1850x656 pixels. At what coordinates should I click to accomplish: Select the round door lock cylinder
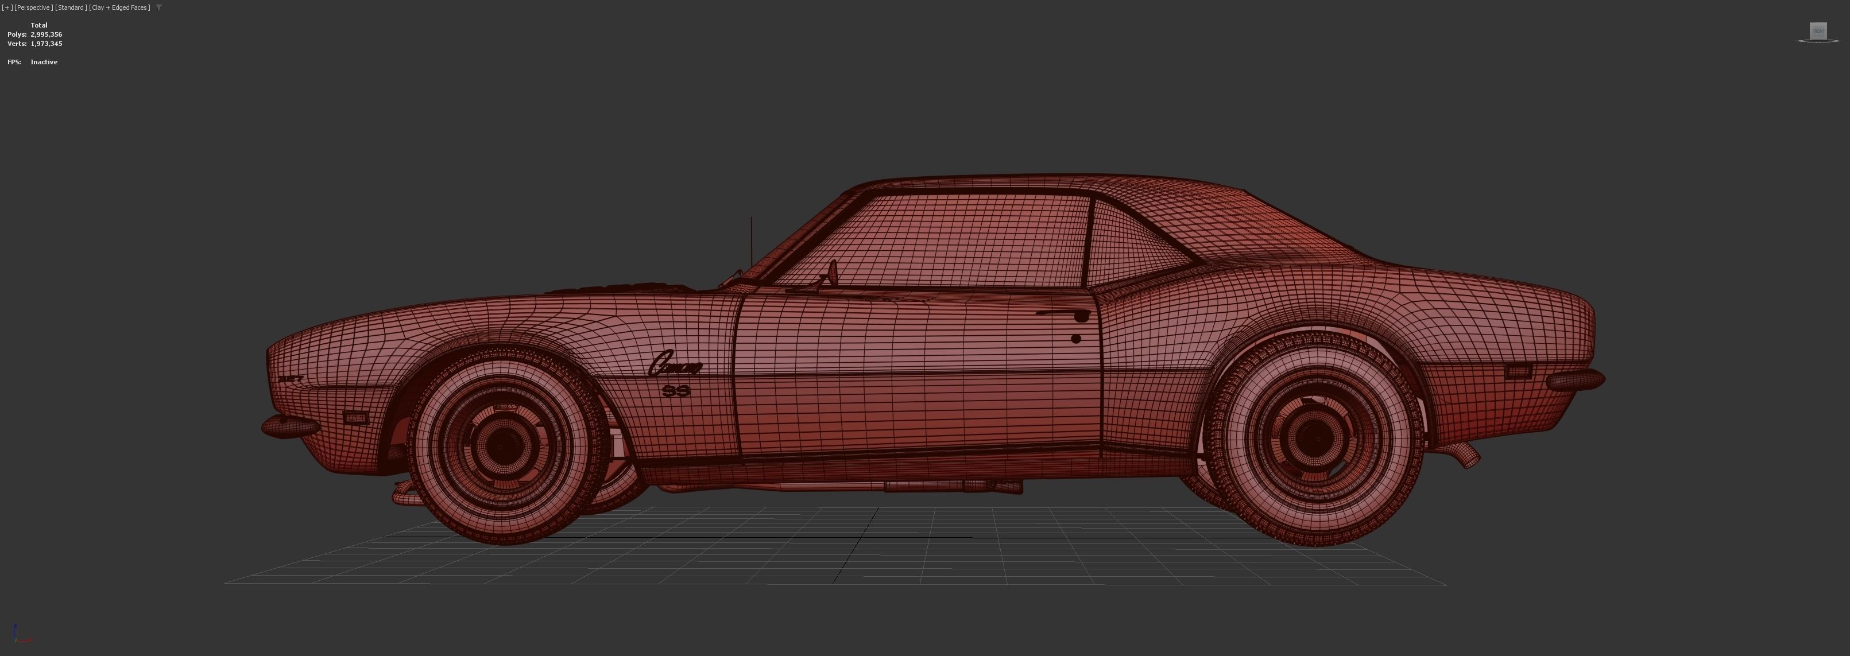1076,339
